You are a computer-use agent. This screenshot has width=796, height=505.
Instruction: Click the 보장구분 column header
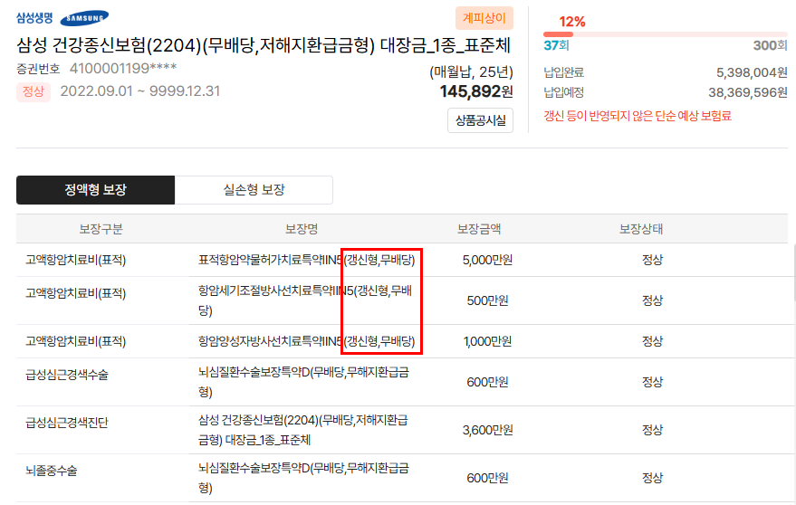pyautogui.click(x=101, y=229)
